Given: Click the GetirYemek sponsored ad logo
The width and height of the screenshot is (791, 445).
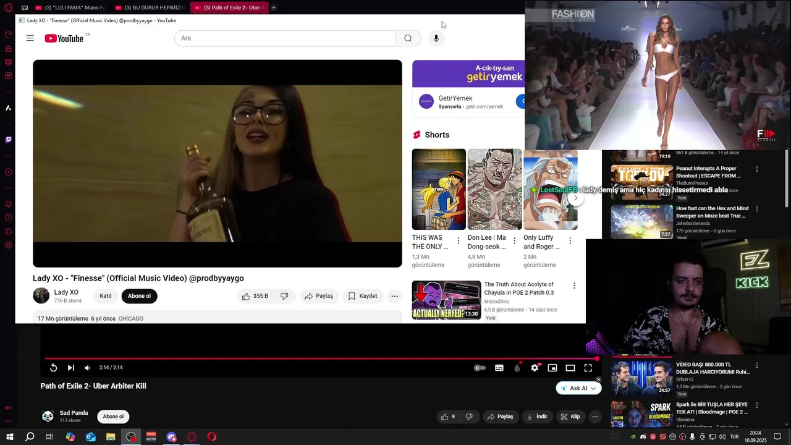Looking at the screenshot, I should pos(426,101).
